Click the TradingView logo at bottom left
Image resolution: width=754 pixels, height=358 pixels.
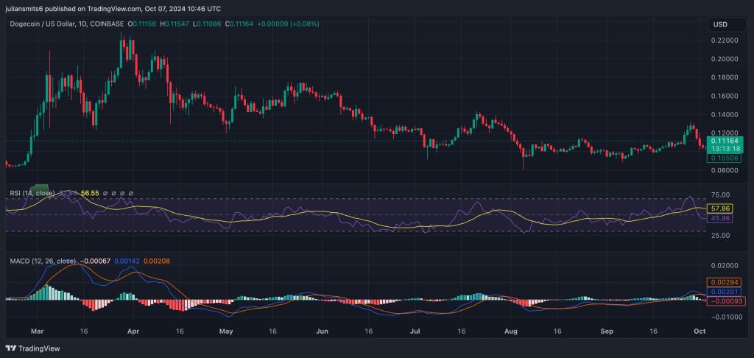point(32,348)
